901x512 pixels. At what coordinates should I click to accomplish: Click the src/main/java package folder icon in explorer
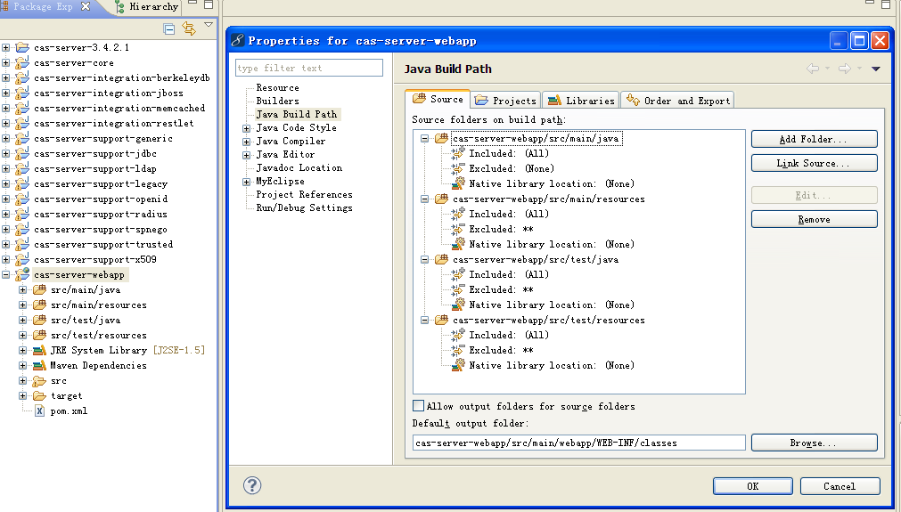pos(39,289)
